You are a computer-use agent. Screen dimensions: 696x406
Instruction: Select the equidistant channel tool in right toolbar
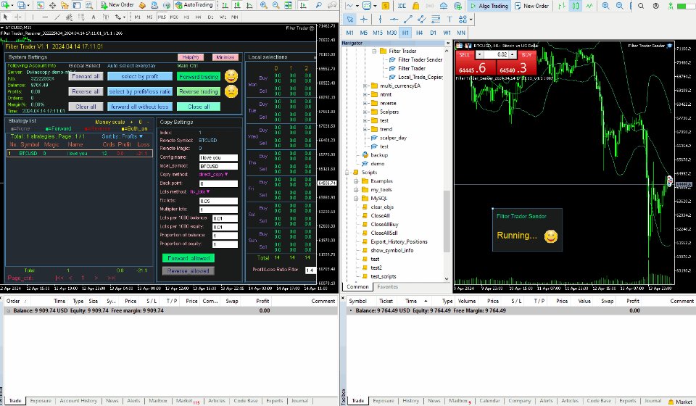click(422, 19)
